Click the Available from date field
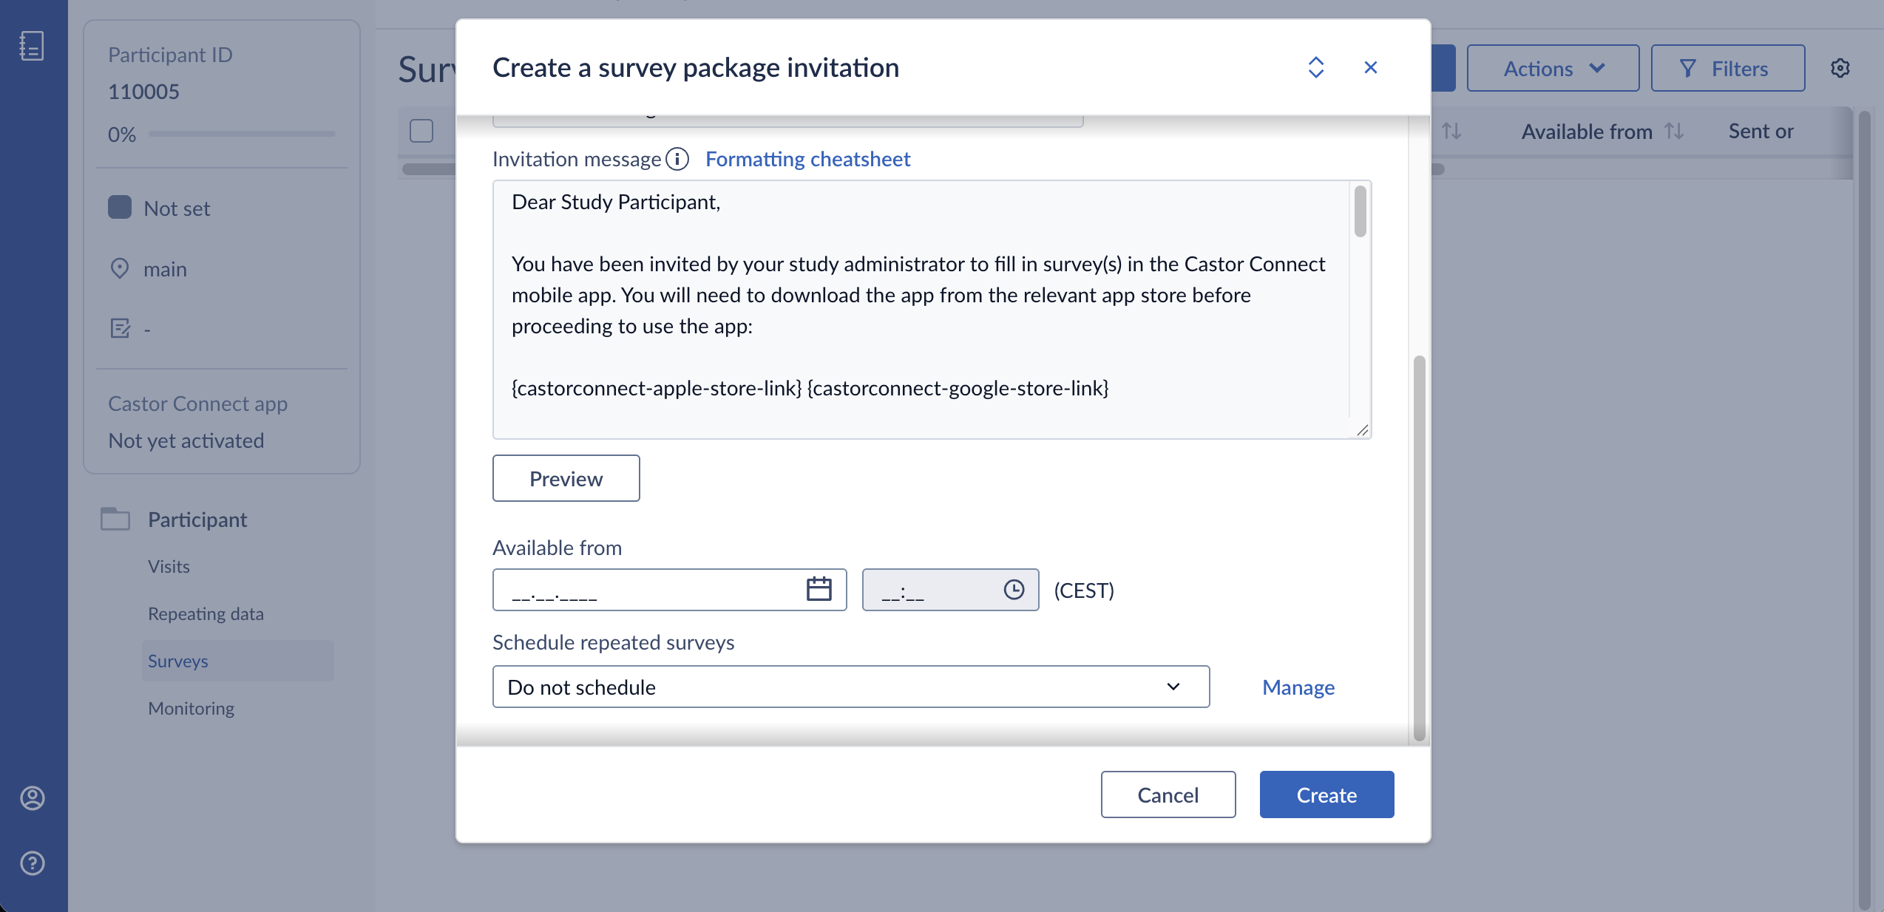Image resolution: width=1884 pixels, height=912 pixels. coord(670,589)
